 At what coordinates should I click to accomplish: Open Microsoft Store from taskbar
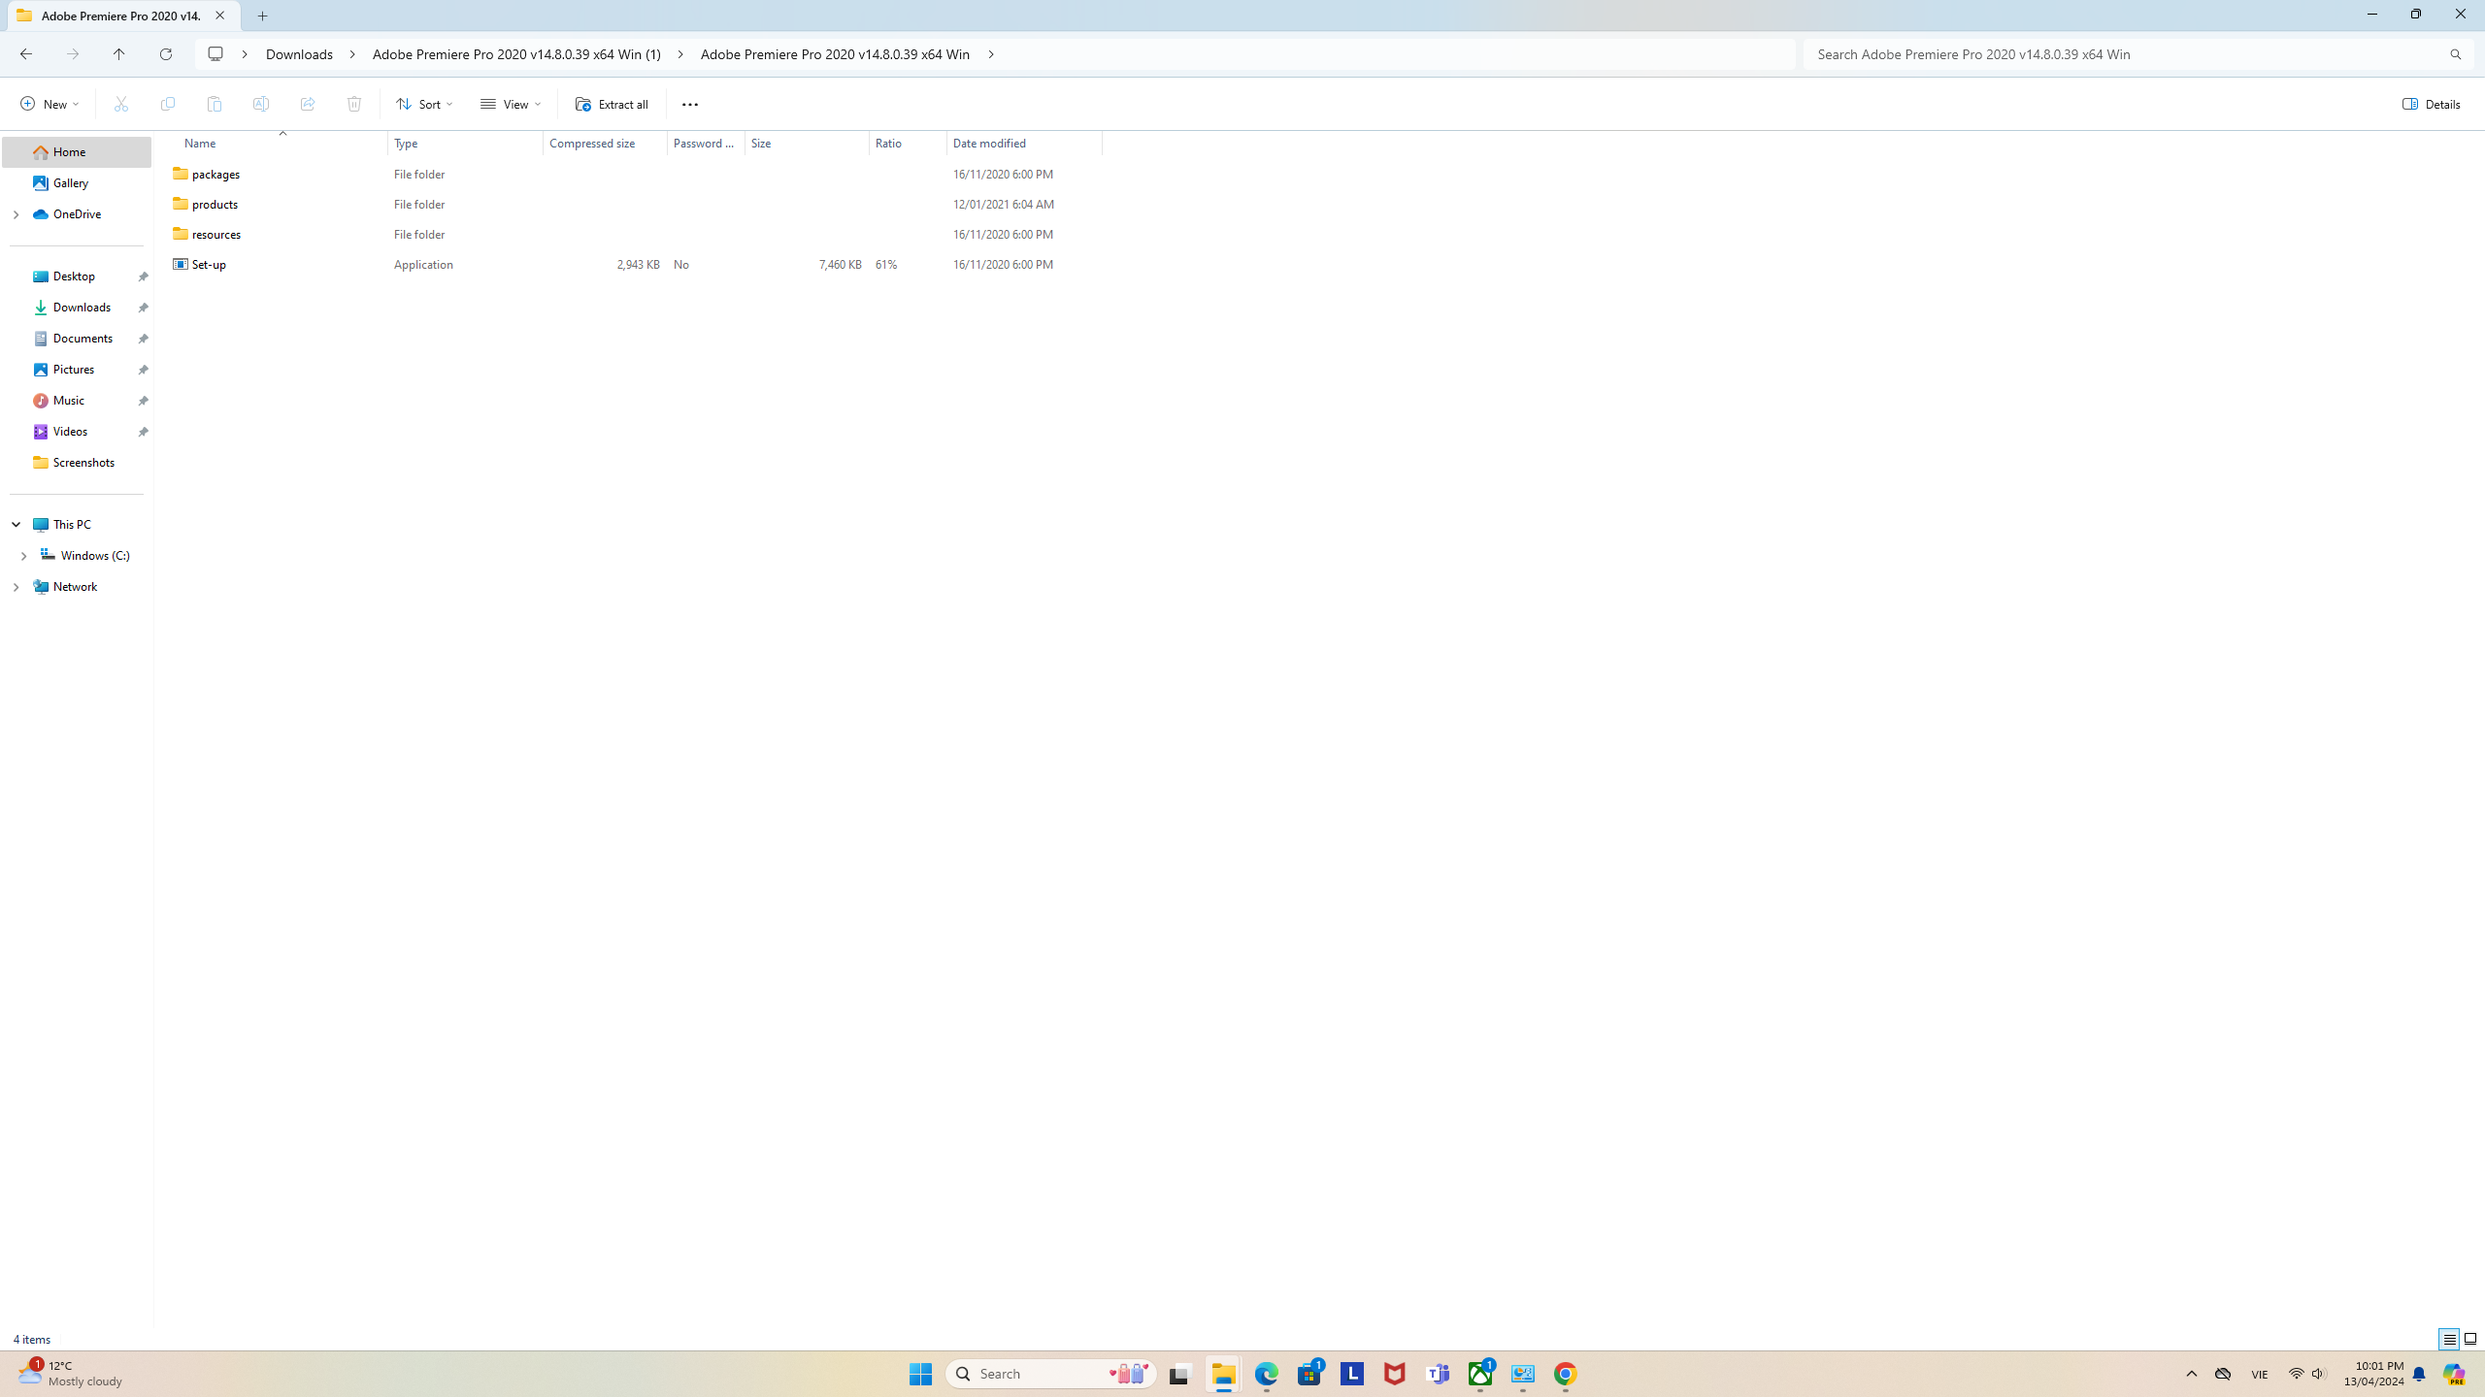[x=1309, y=1374]
